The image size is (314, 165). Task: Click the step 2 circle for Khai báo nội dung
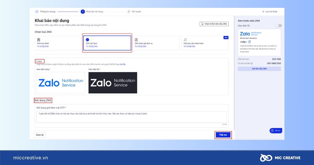pos(83,12)
